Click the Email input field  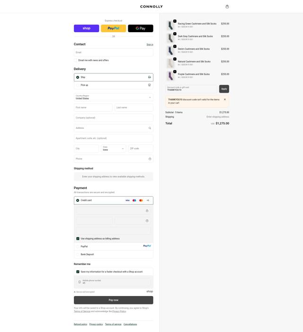click(x=114, y=52)
